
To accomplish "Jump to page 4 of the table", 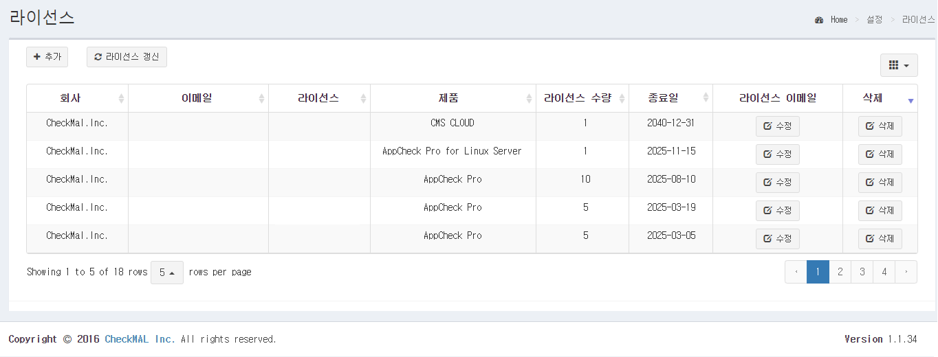I will coord(884,272).
